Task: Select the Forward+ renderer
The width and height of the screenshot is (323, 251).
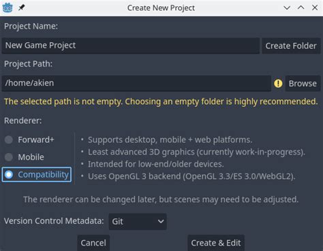Action: 29,139
